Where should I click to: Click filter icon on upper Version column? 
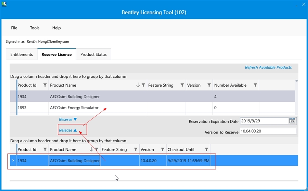209,85
